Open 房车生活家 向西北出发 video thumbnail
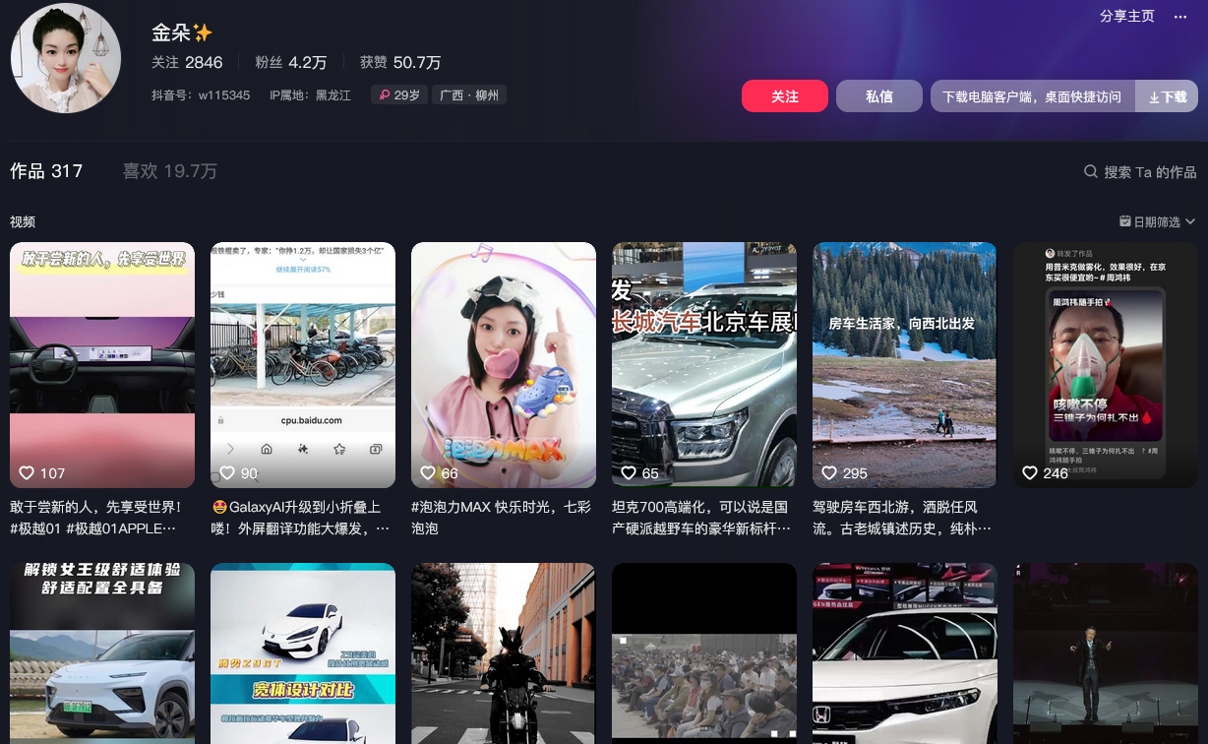Viewport: 1208px width, 744px height. click(905, 365)
